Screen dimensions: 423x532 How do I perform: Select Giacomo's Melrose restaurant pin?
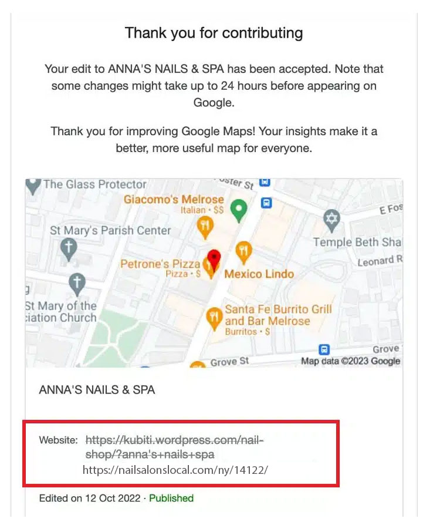(x=205, y=228)
